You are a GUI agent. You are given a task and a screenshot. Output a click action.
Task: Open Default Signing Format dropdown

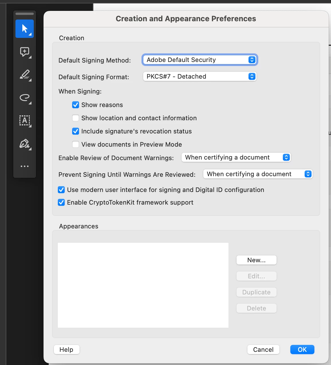200,76
